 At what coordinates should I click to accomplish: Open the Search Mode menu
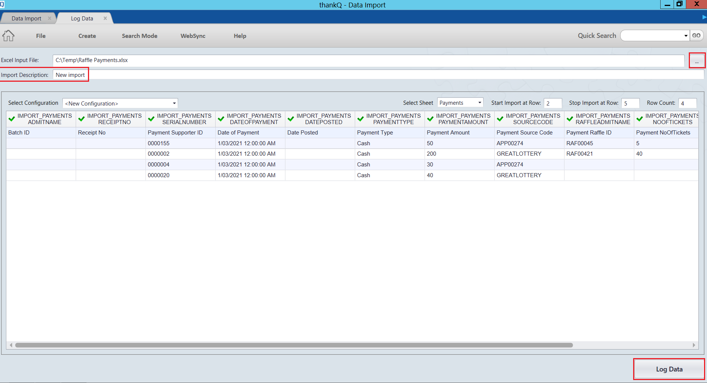pyautogui.click(x=140, y=36)
